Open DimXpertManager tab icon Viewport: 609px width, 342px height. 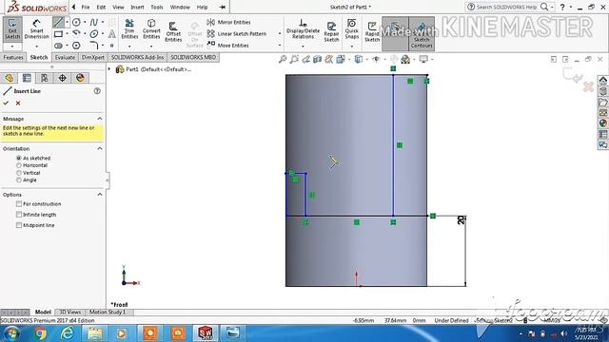[x=62, y=78]
